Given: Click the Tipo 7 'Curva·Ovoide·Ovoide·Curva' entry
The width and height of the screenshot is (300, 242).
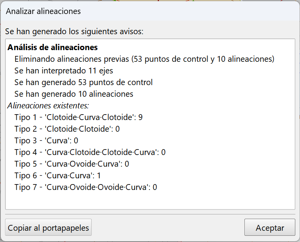Looking at the screenshot, I should coord(85,187).
